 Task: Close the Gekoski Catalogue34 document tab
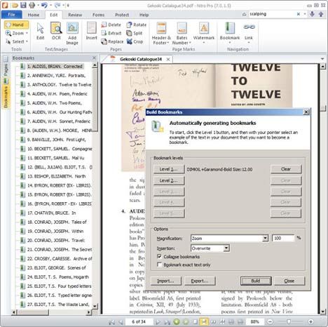[168, 60]
